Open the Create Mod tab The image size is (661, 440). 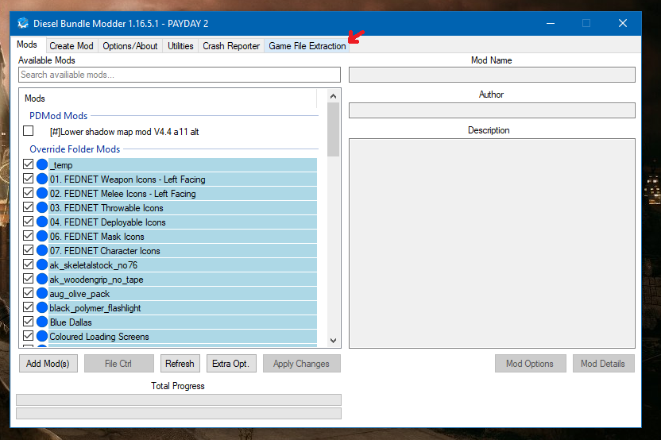72,46
